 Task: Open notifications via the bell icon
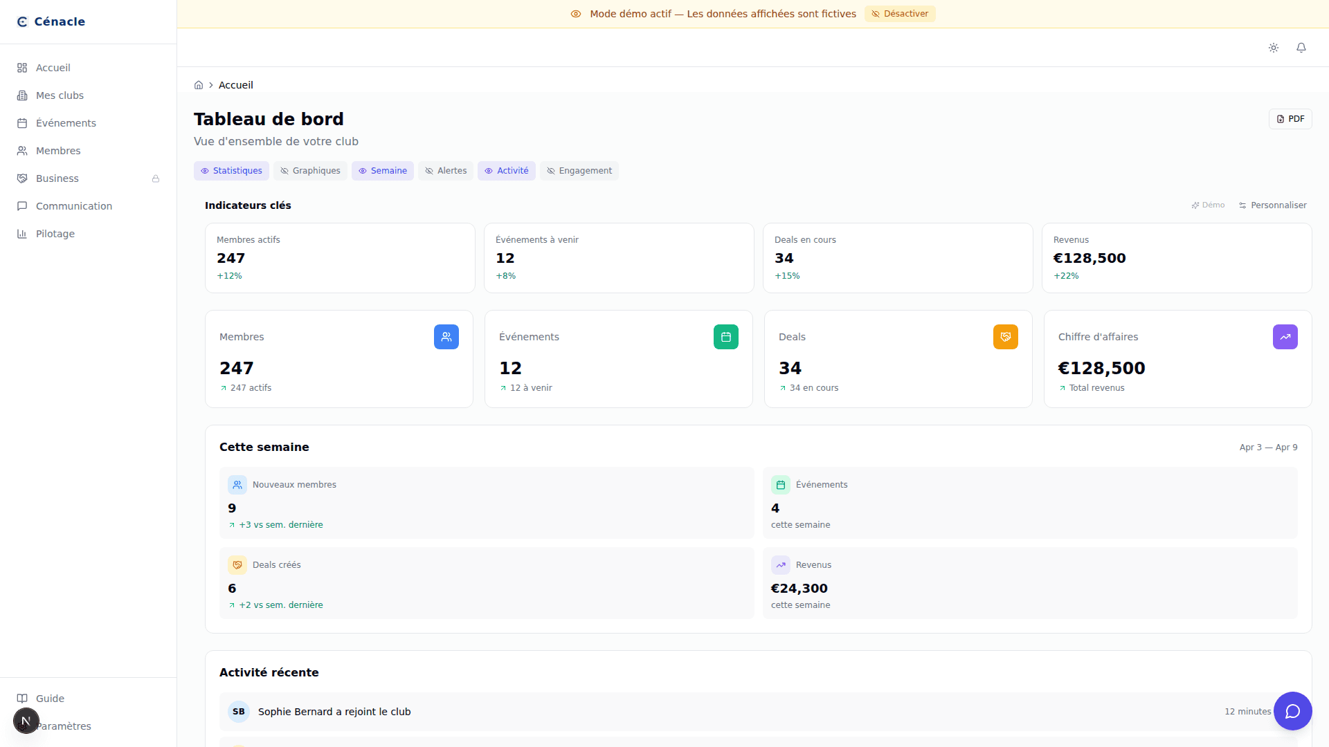pyautogui.click(x=1302, y=48)
